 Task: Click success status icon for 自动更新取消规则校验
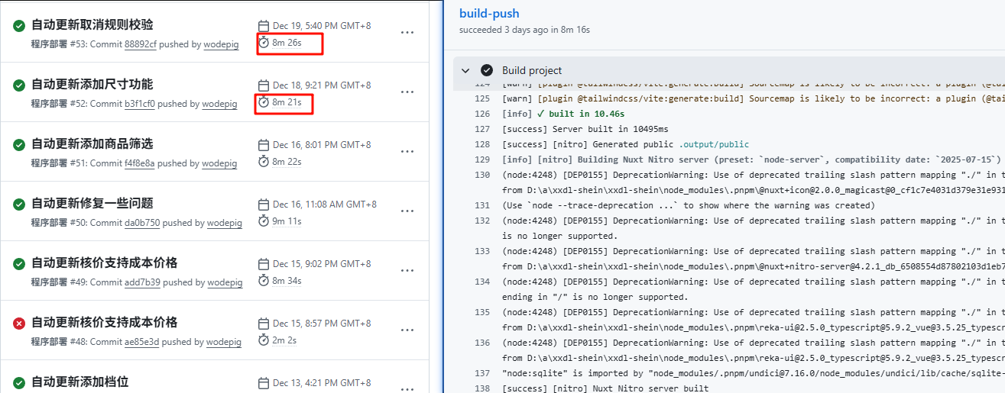(x=19, y=26)
